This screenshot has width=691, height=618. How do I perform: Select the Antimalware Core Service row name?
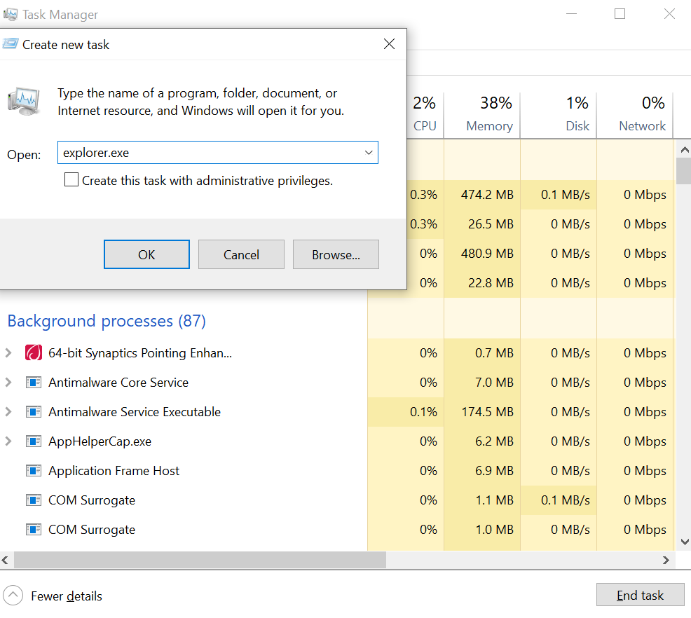point(118,383)
